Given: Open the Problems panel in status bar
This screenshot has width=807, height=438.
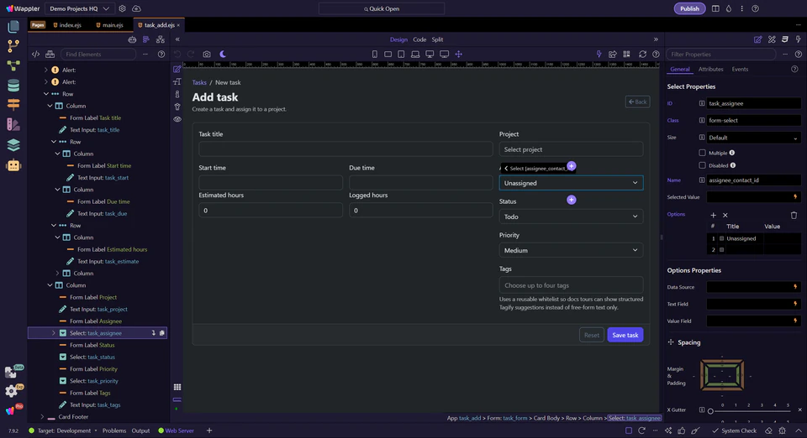Looking at the screenshot, I should [x=114, y=430].
